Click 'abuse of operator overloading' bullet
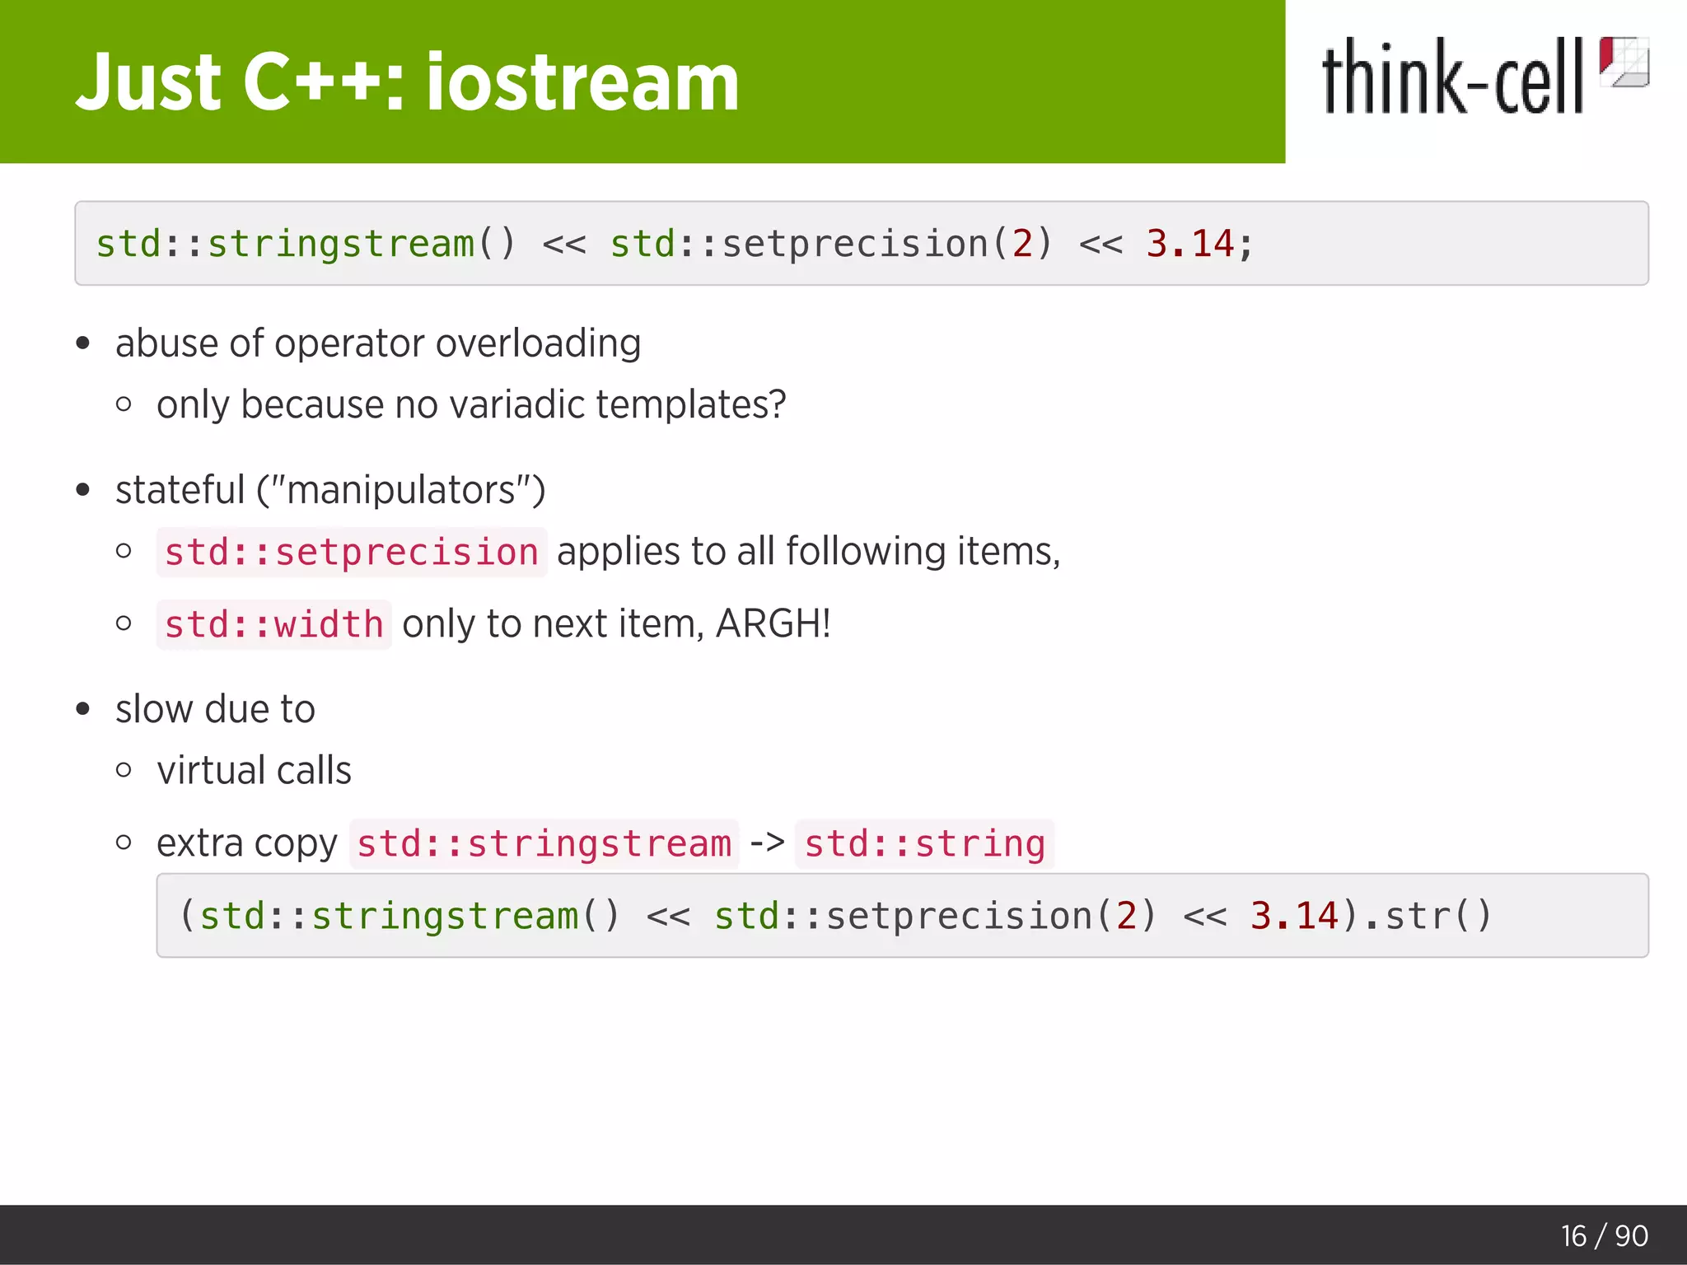 tap(378, 343)
